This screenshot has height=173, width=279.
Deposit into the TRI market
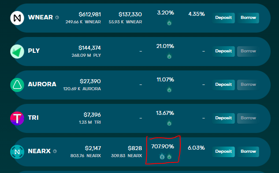pos(223,118)
